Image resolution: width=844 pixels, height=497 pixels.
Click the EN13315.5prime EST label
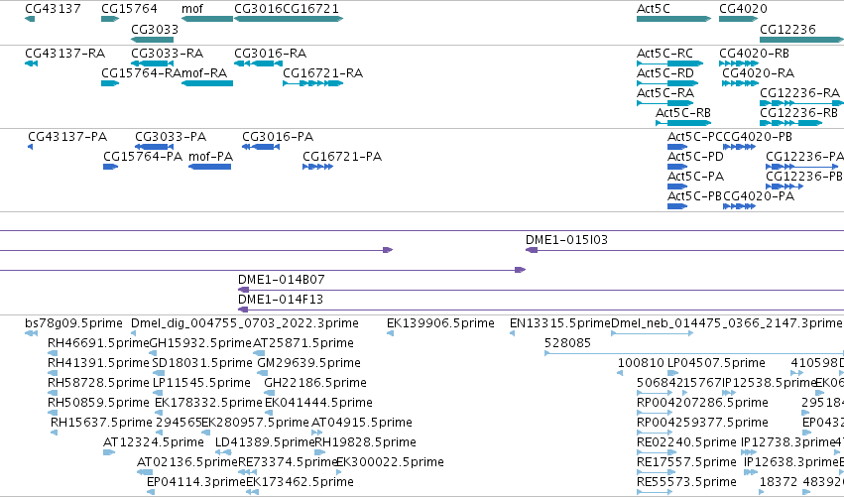[560, 323]
